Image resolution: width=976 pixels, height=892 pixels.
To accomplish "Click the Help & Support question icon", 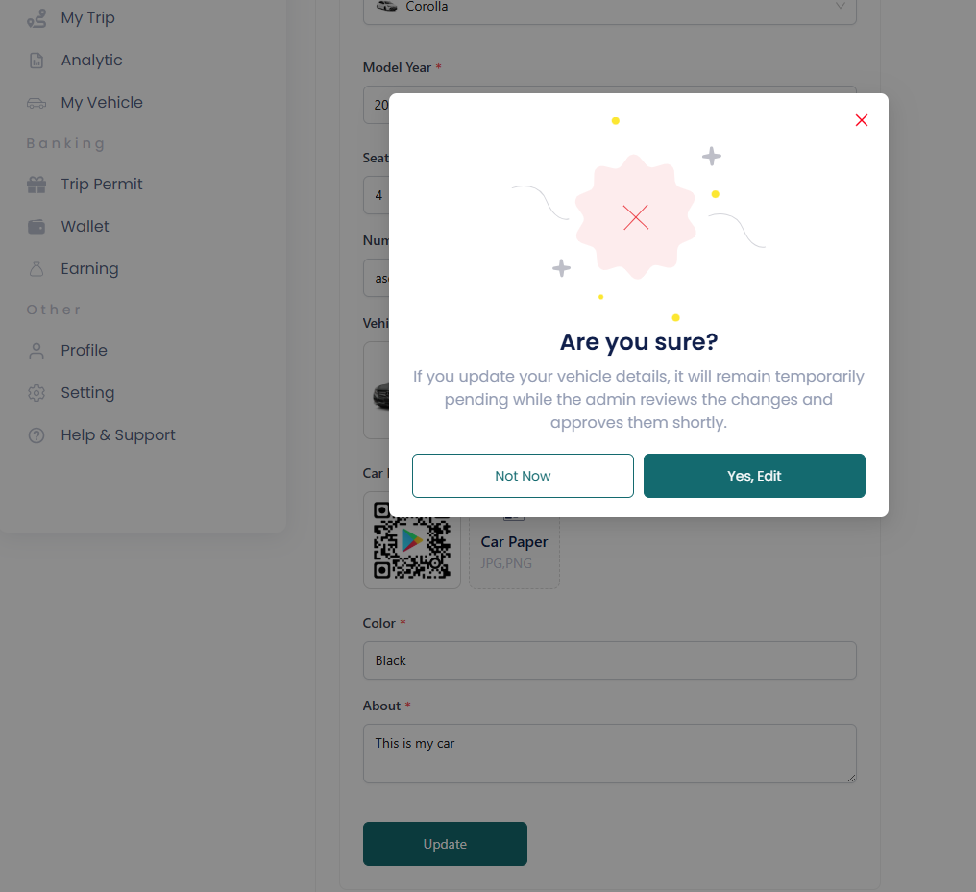I will coord(37,435).
